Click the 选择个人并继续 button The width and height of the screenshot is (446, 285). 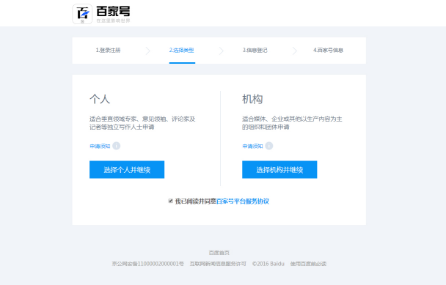tap(127, 170)
